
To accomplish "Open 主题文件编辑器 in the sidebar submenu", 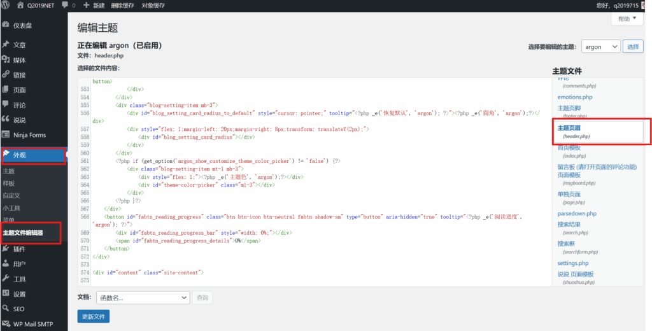I will pos(23,233).
